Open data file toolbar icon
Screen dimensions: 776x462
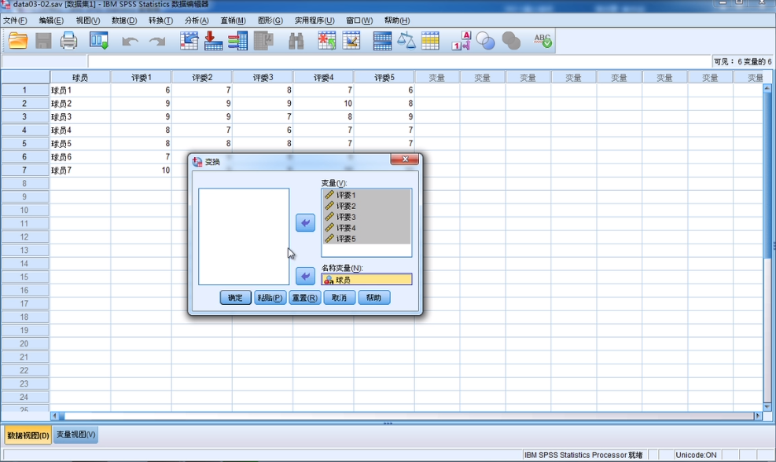[x=18, y=41]
